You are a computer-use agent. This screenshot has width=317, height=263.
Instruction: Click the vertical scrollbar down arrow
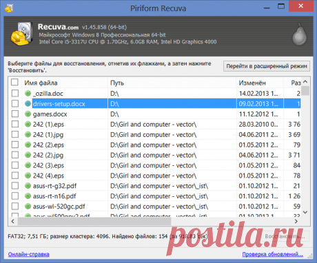pos(305,212)
